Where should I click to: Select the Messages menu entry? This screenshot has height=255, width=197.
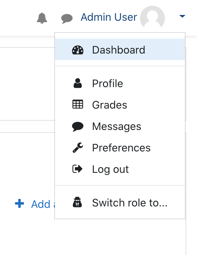point(120,126)
